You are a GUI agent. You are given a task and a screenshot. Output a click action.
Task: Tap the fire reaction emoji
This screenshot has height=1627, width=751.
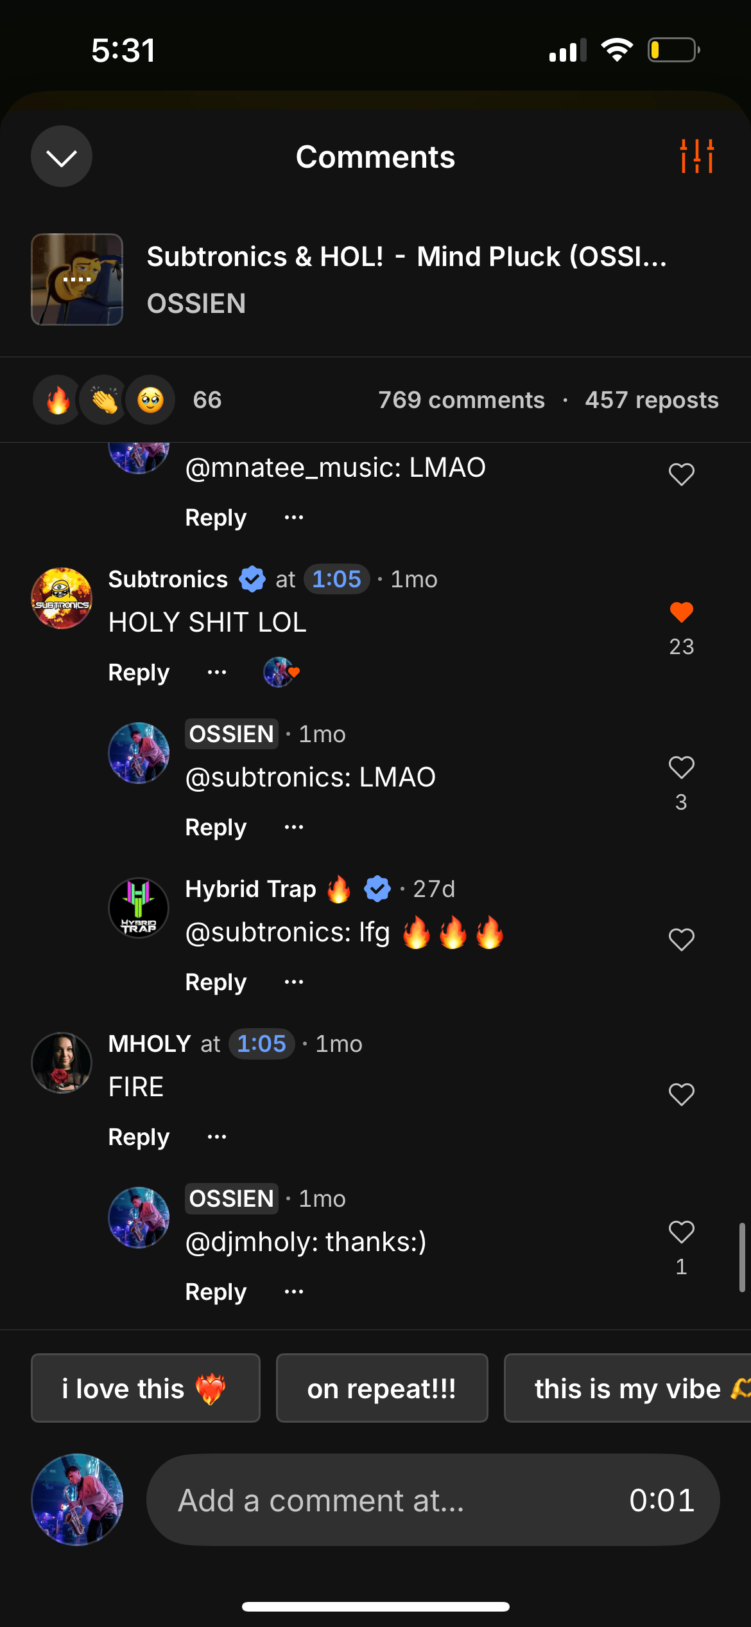pyautogui.click(x=58, y=400)
